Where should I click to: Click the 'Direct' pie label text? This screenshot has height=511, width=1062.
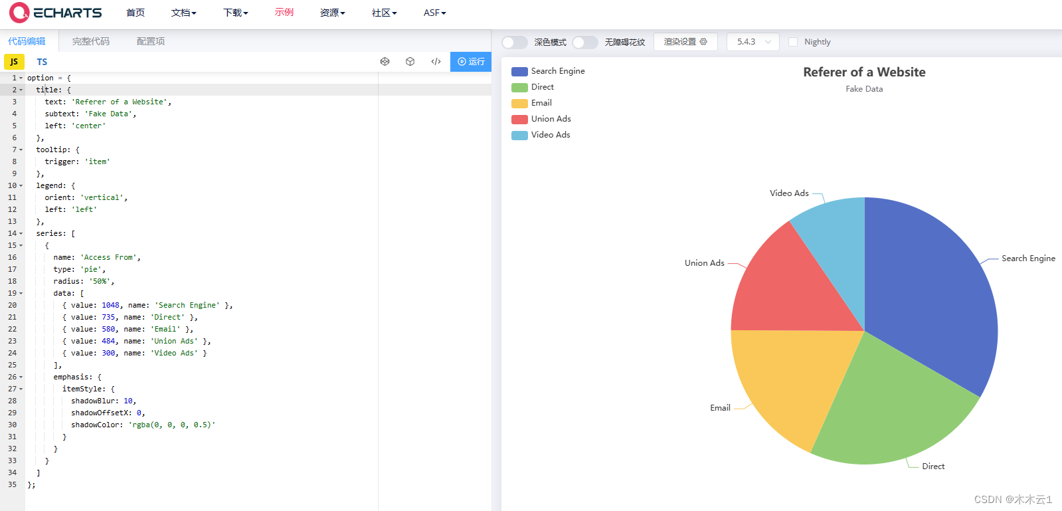click(933, 466)
